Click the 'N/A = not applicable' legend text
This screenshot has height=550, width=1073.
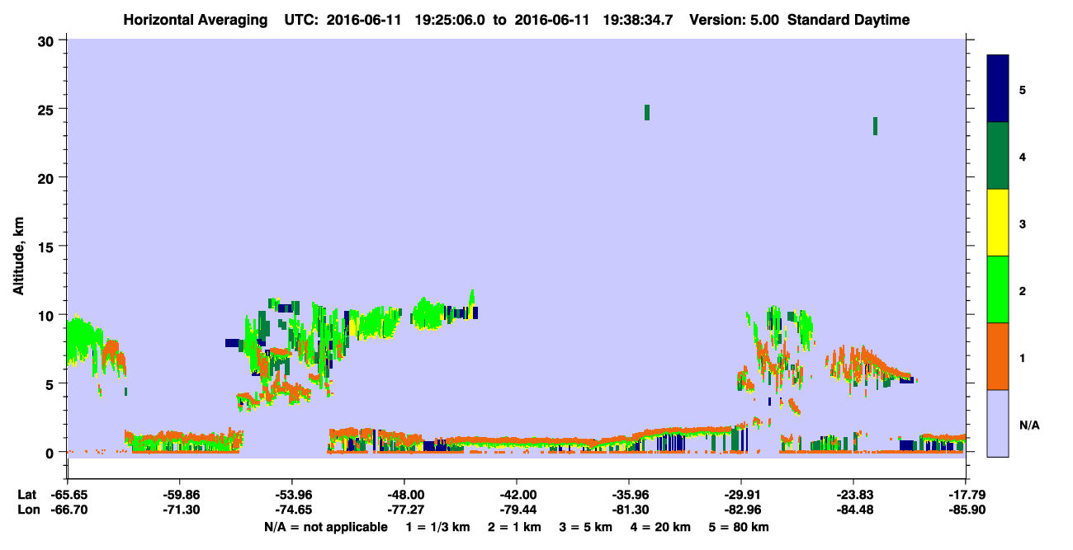(x=326, y=527)
